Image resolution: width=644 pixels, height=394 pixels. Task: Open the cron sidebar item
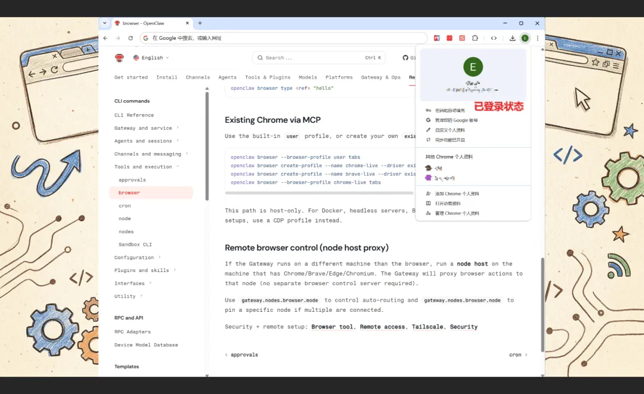click(x=125, y=206)
